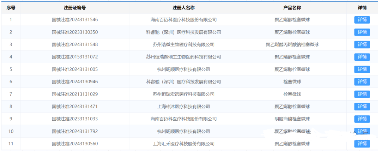Screen dimensions: 381x151
Task: Open 详情 for 国械注准20233130350
Action: (362, 32)
